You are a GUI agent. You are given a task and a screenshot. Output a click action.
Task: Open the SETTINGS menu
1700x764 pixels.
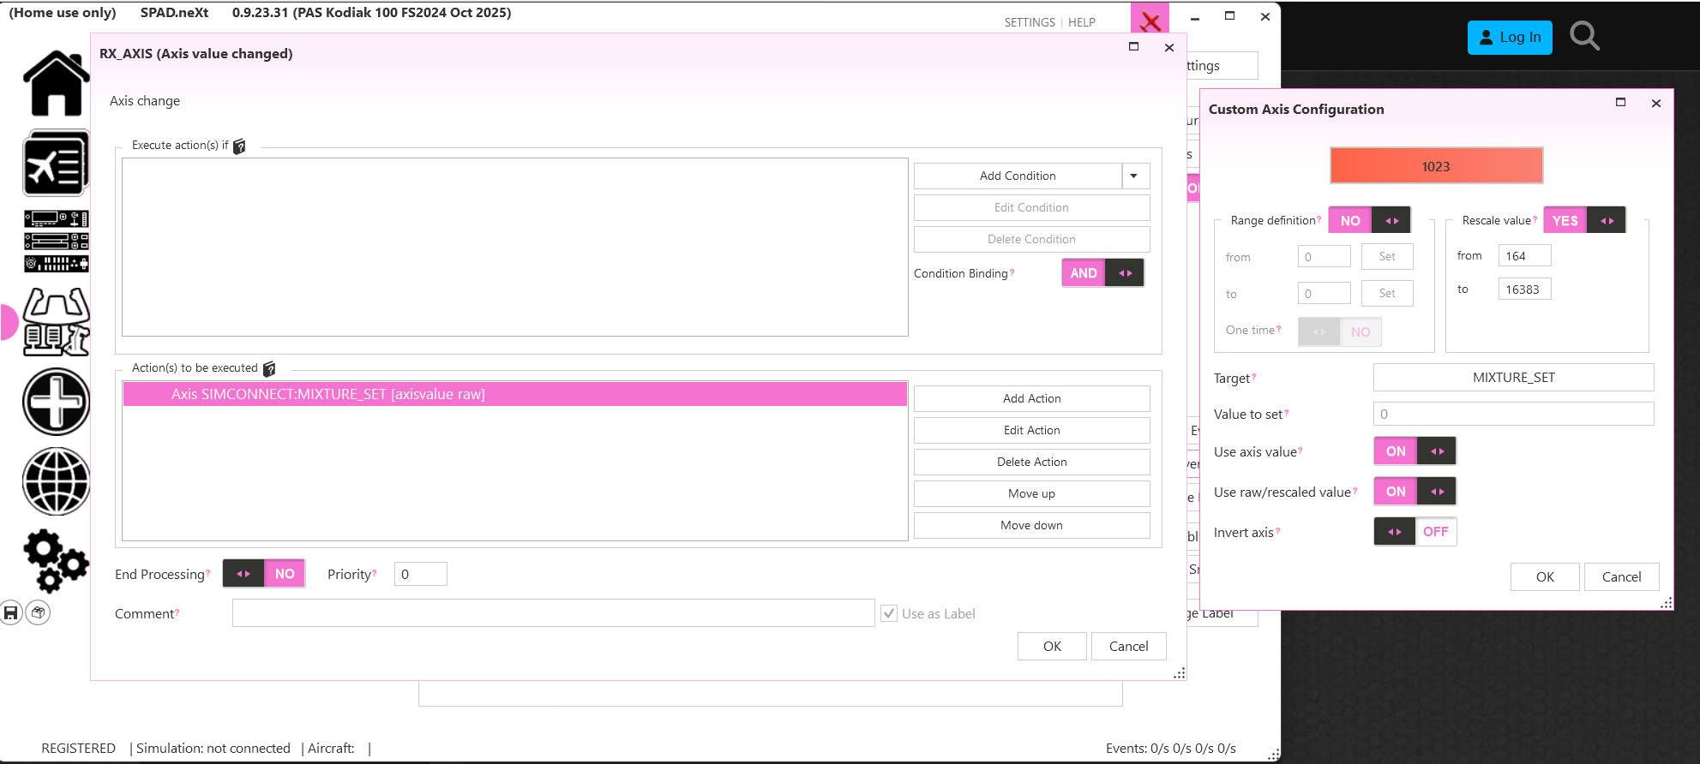click(x=1030, y=22)
